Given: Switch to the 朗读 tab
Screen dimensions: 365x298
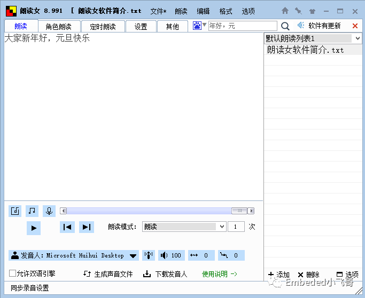Looking at the screenshot, I should 21,26.
